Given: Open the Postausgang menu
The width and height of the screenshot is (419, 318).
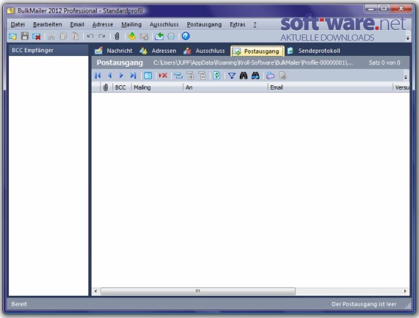Looking at the screenshot, I should pyautogui.click(x=204, y=25).
